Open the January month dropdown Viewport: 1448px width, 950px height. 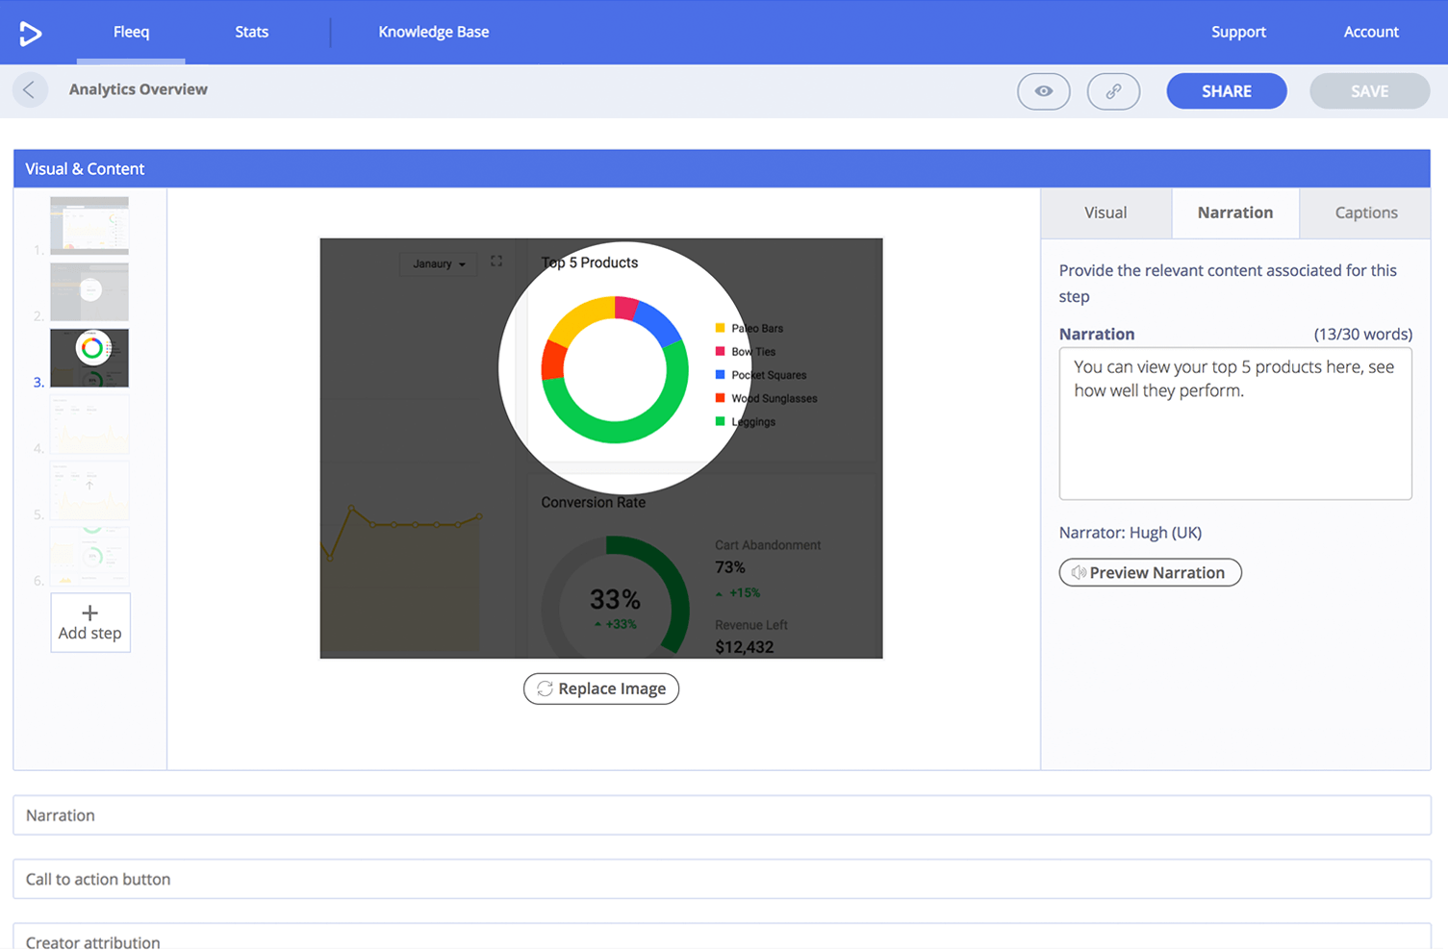click(439, 263)
